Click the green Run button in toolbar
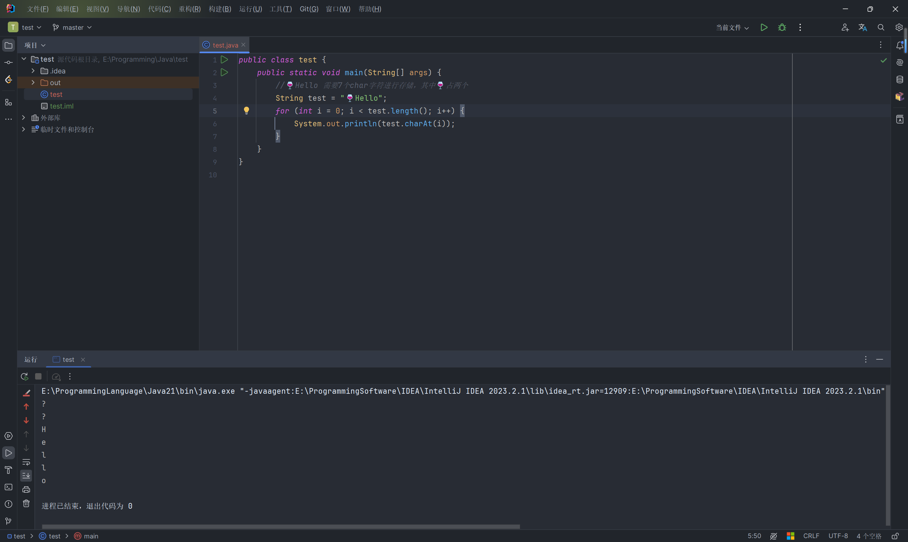Screen dimensions: 908x542 click(764, 27)
